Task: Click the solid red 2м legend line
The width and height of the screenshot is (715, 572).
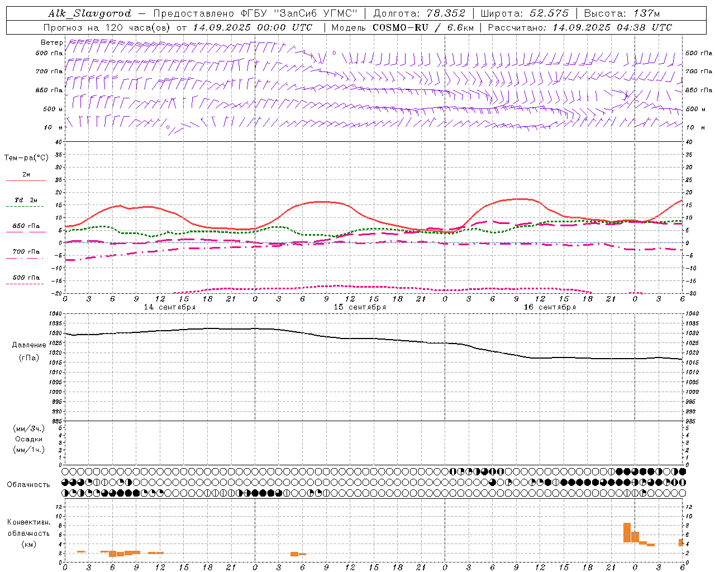Action: click(26, 180)
